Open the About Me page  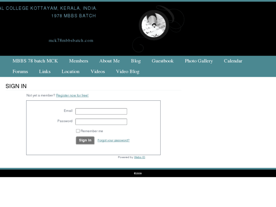click(109, 61)
